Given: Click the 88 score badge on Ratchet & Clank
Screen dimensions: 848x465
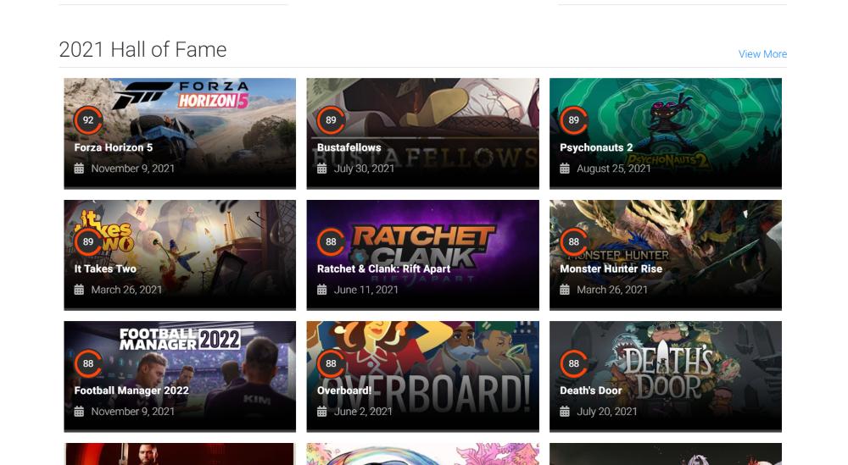Looking at the screenshot, I should (x=331, y=241).
